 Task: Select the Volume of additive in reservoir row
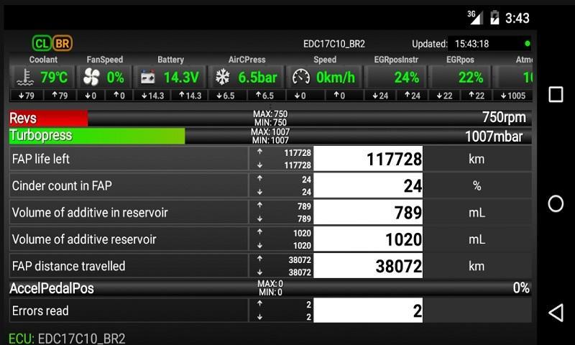[271, 212]
